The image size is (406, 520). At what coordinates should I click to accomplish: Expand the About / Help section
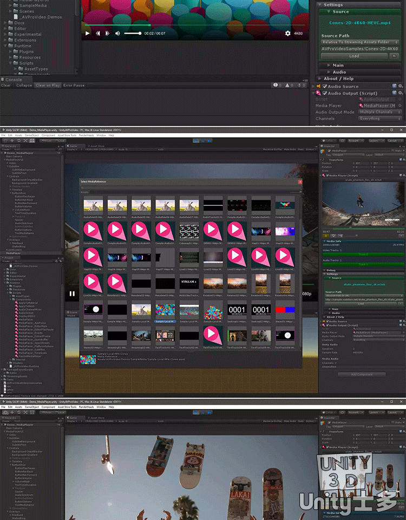pos(338,79)
